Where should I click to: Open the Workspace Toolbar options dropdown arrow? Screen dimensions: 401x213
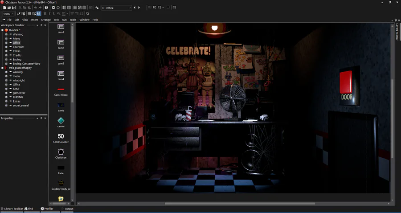click(x=37, y=25)
